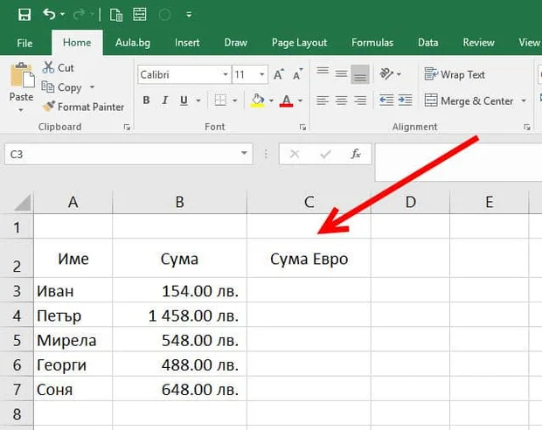Image resolution: width=542 pixels, height=430 pixels.
Task: Open the Calibri font name dropdown
Action: (226, 74)
